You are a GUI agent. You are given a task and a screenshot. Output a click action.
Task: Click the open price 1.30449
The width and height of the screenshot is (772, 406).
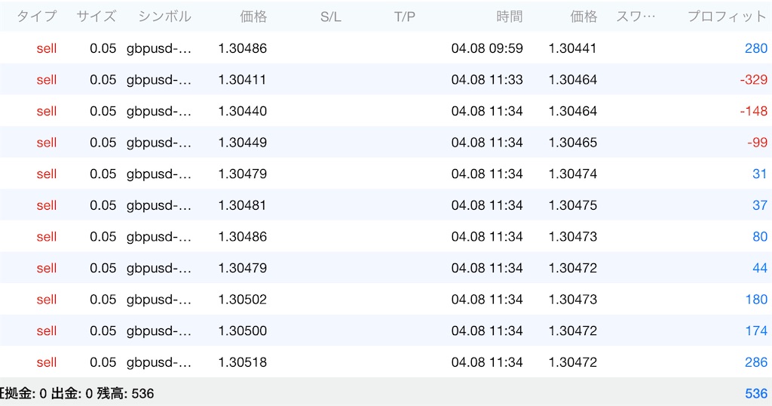242,143
